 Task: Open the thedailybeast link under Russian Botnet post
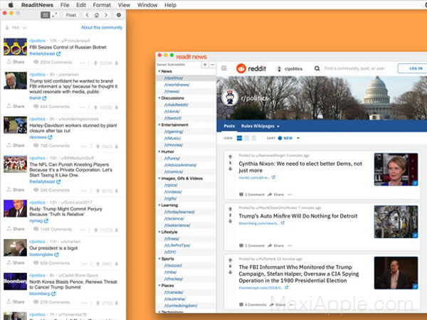point(45,53)
